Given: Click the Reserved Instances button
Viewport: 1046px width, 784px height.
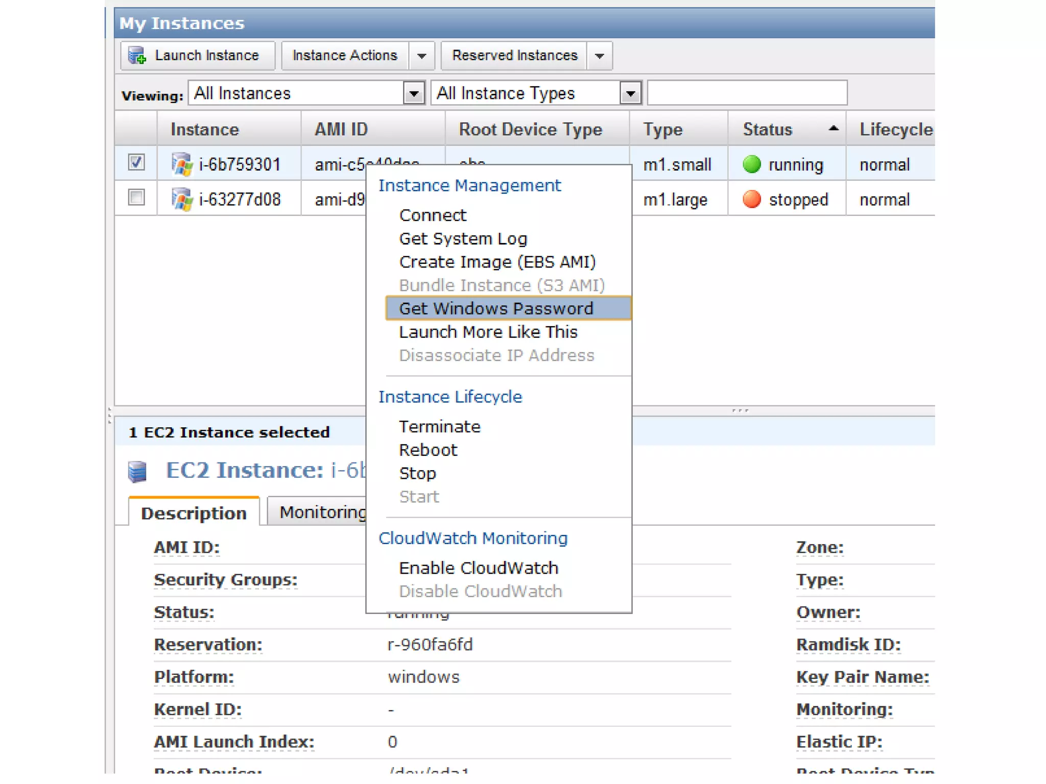Looking at the screenshot, I should point(514,55).
